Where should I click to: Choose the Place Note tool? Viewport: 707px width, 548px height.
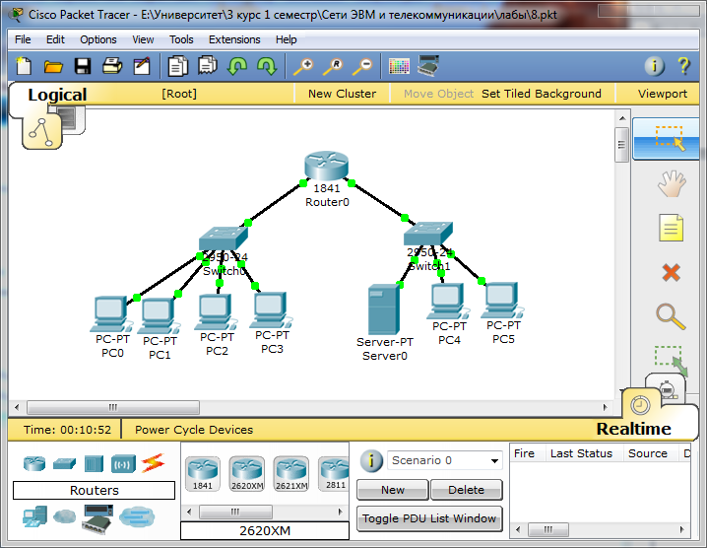pyautogui.click(x=671, y=228)
